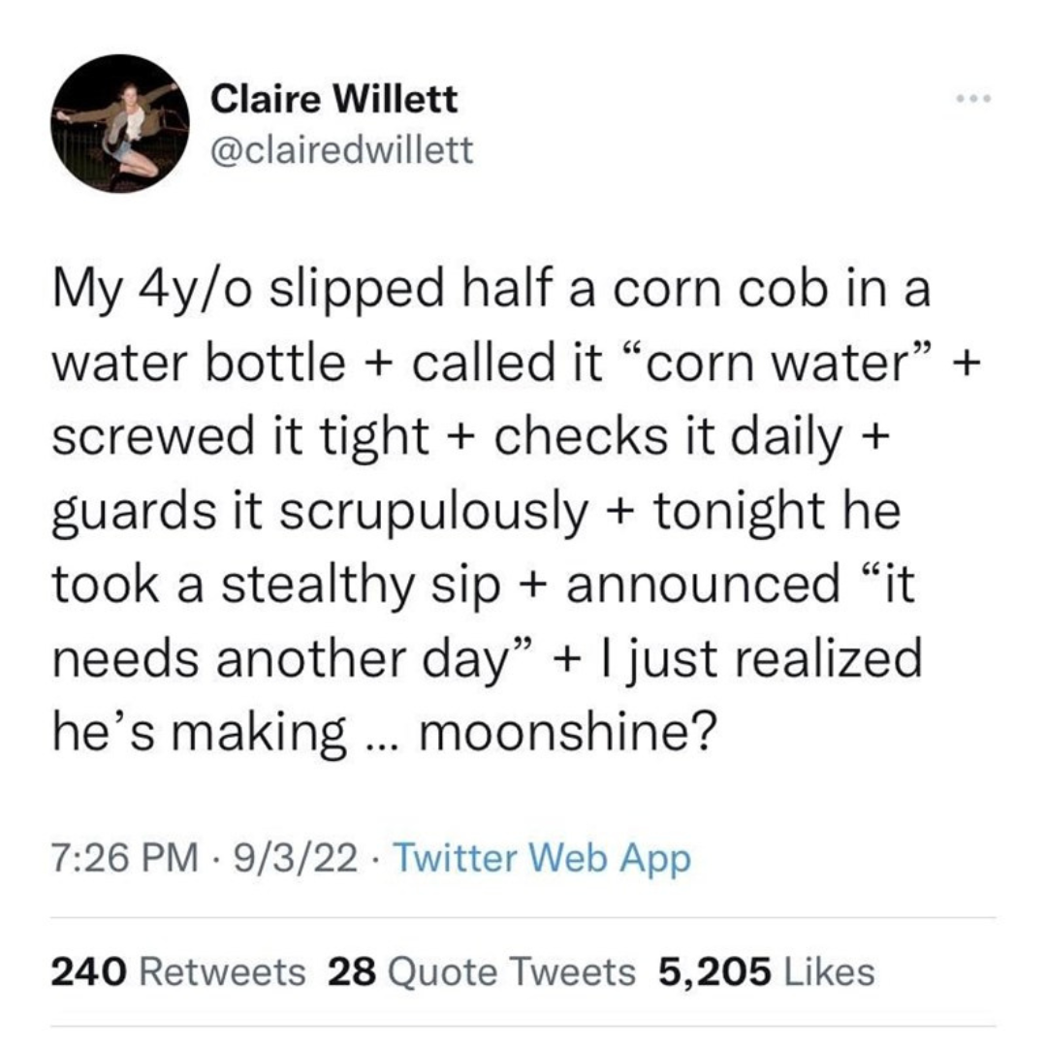The height and width of the screenshot is (1047, 1047).
Task: Click the phrase screwed it tight
Action: click(240, 438)
